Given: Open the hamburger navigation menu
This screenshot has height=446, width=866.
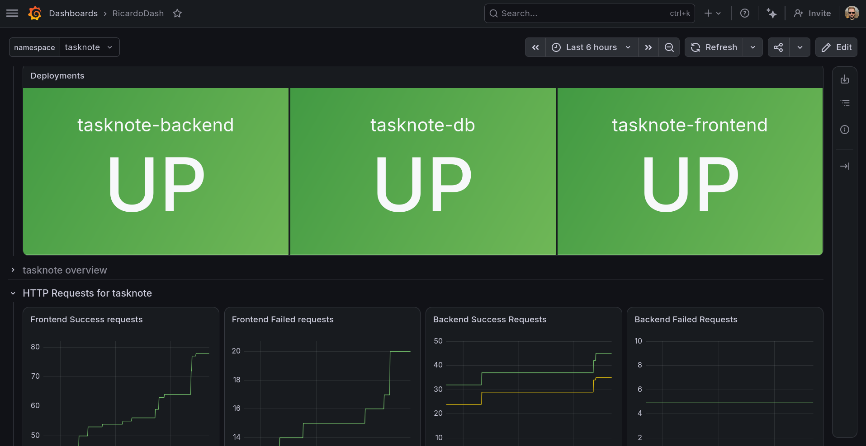Looking at the screenshot, I should point(12,13).
